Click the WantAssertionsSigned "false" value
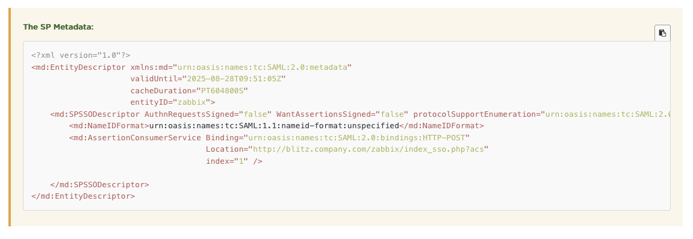The height and width of the screenshot is (239, 693). click(392, 114)
